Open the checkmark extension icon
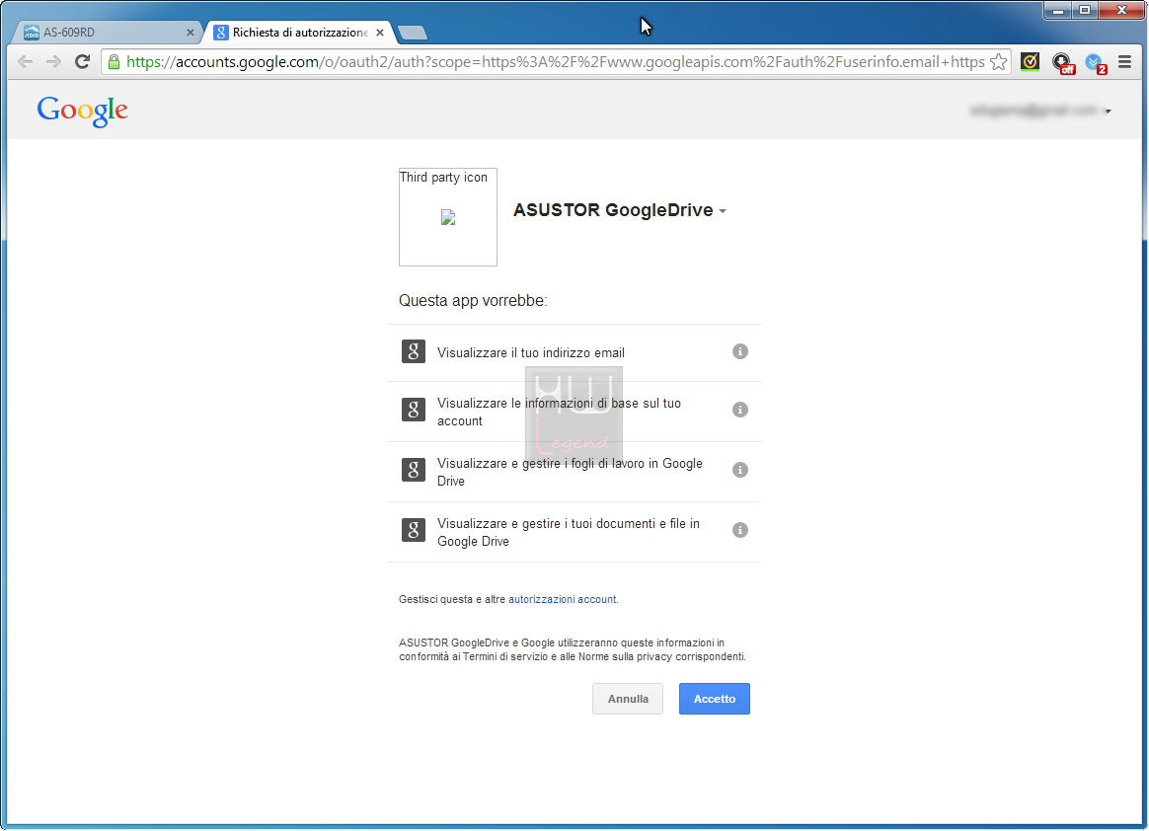This screenshot has height=831, width=1149. (x=1030, y=62)
